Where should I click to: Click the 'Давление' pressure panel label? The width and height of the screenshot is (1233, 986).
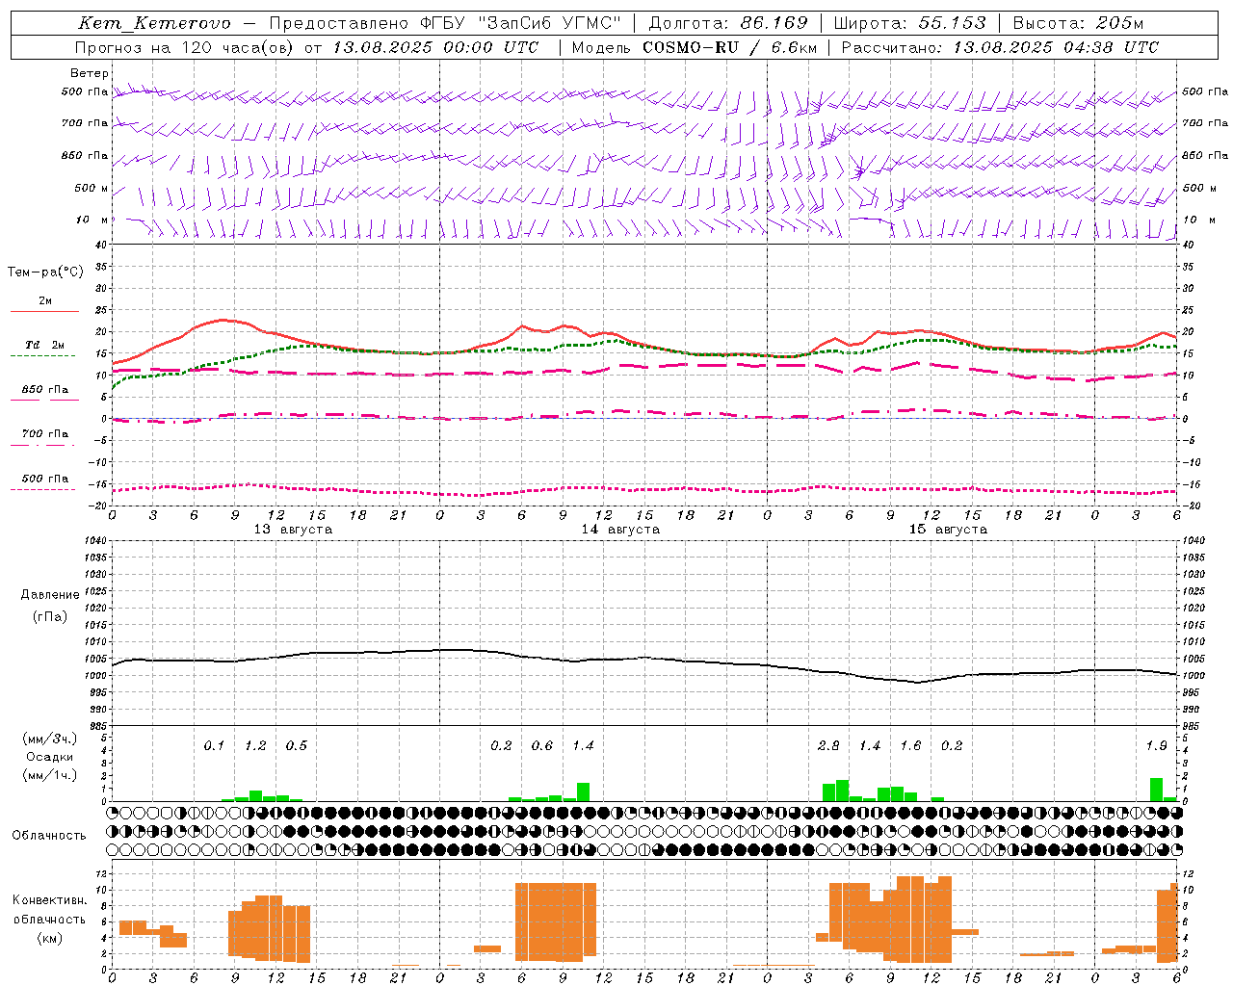(50, 595)
